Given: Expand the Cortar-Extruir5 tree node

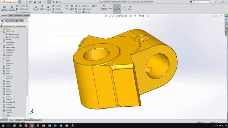Looking at the screenshot, I should [1, 102].
